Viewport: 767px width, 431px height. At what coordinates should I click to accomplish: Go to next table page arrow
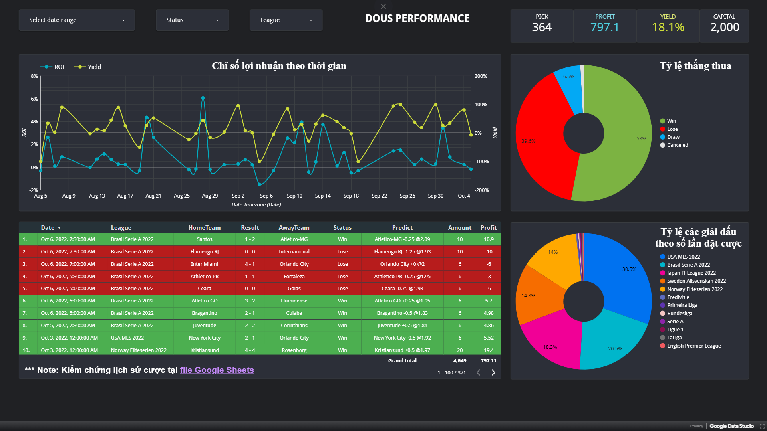click(493, 372)
